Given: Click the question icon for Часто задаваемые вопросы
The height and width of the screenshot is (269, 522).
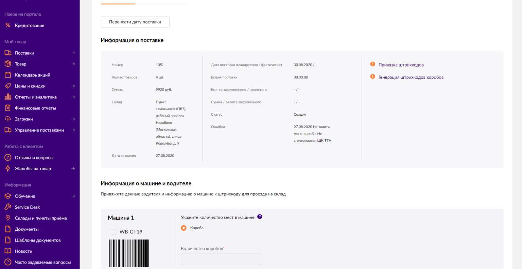Looking at the screenshot, I should [8, 262].
